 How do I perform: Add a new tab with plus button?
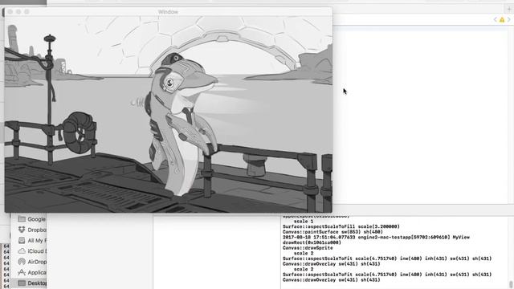pyautogui.click(x=509, y=9)
